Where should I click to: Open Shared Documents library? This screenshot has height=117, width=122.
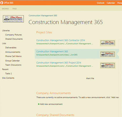14,39
